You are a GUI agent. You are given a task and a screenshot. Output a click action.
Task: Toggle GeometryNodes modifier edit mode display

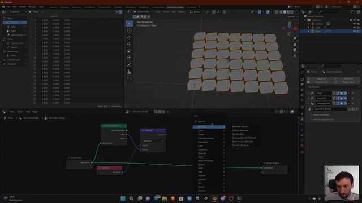click(x=338, y=103)
